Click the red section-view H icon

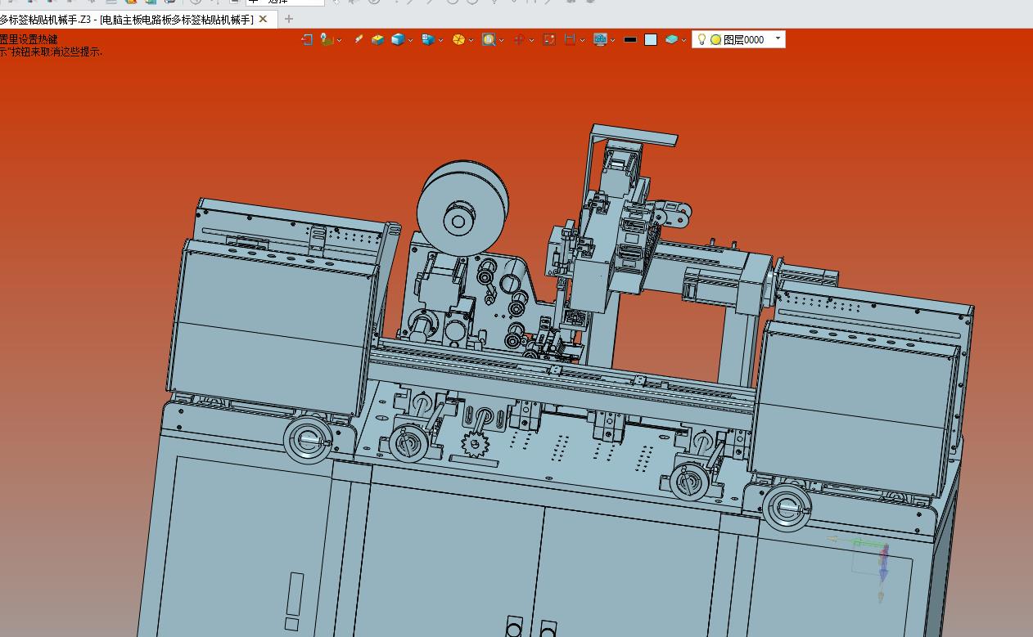pyautogui.click(x=570, y=39)
